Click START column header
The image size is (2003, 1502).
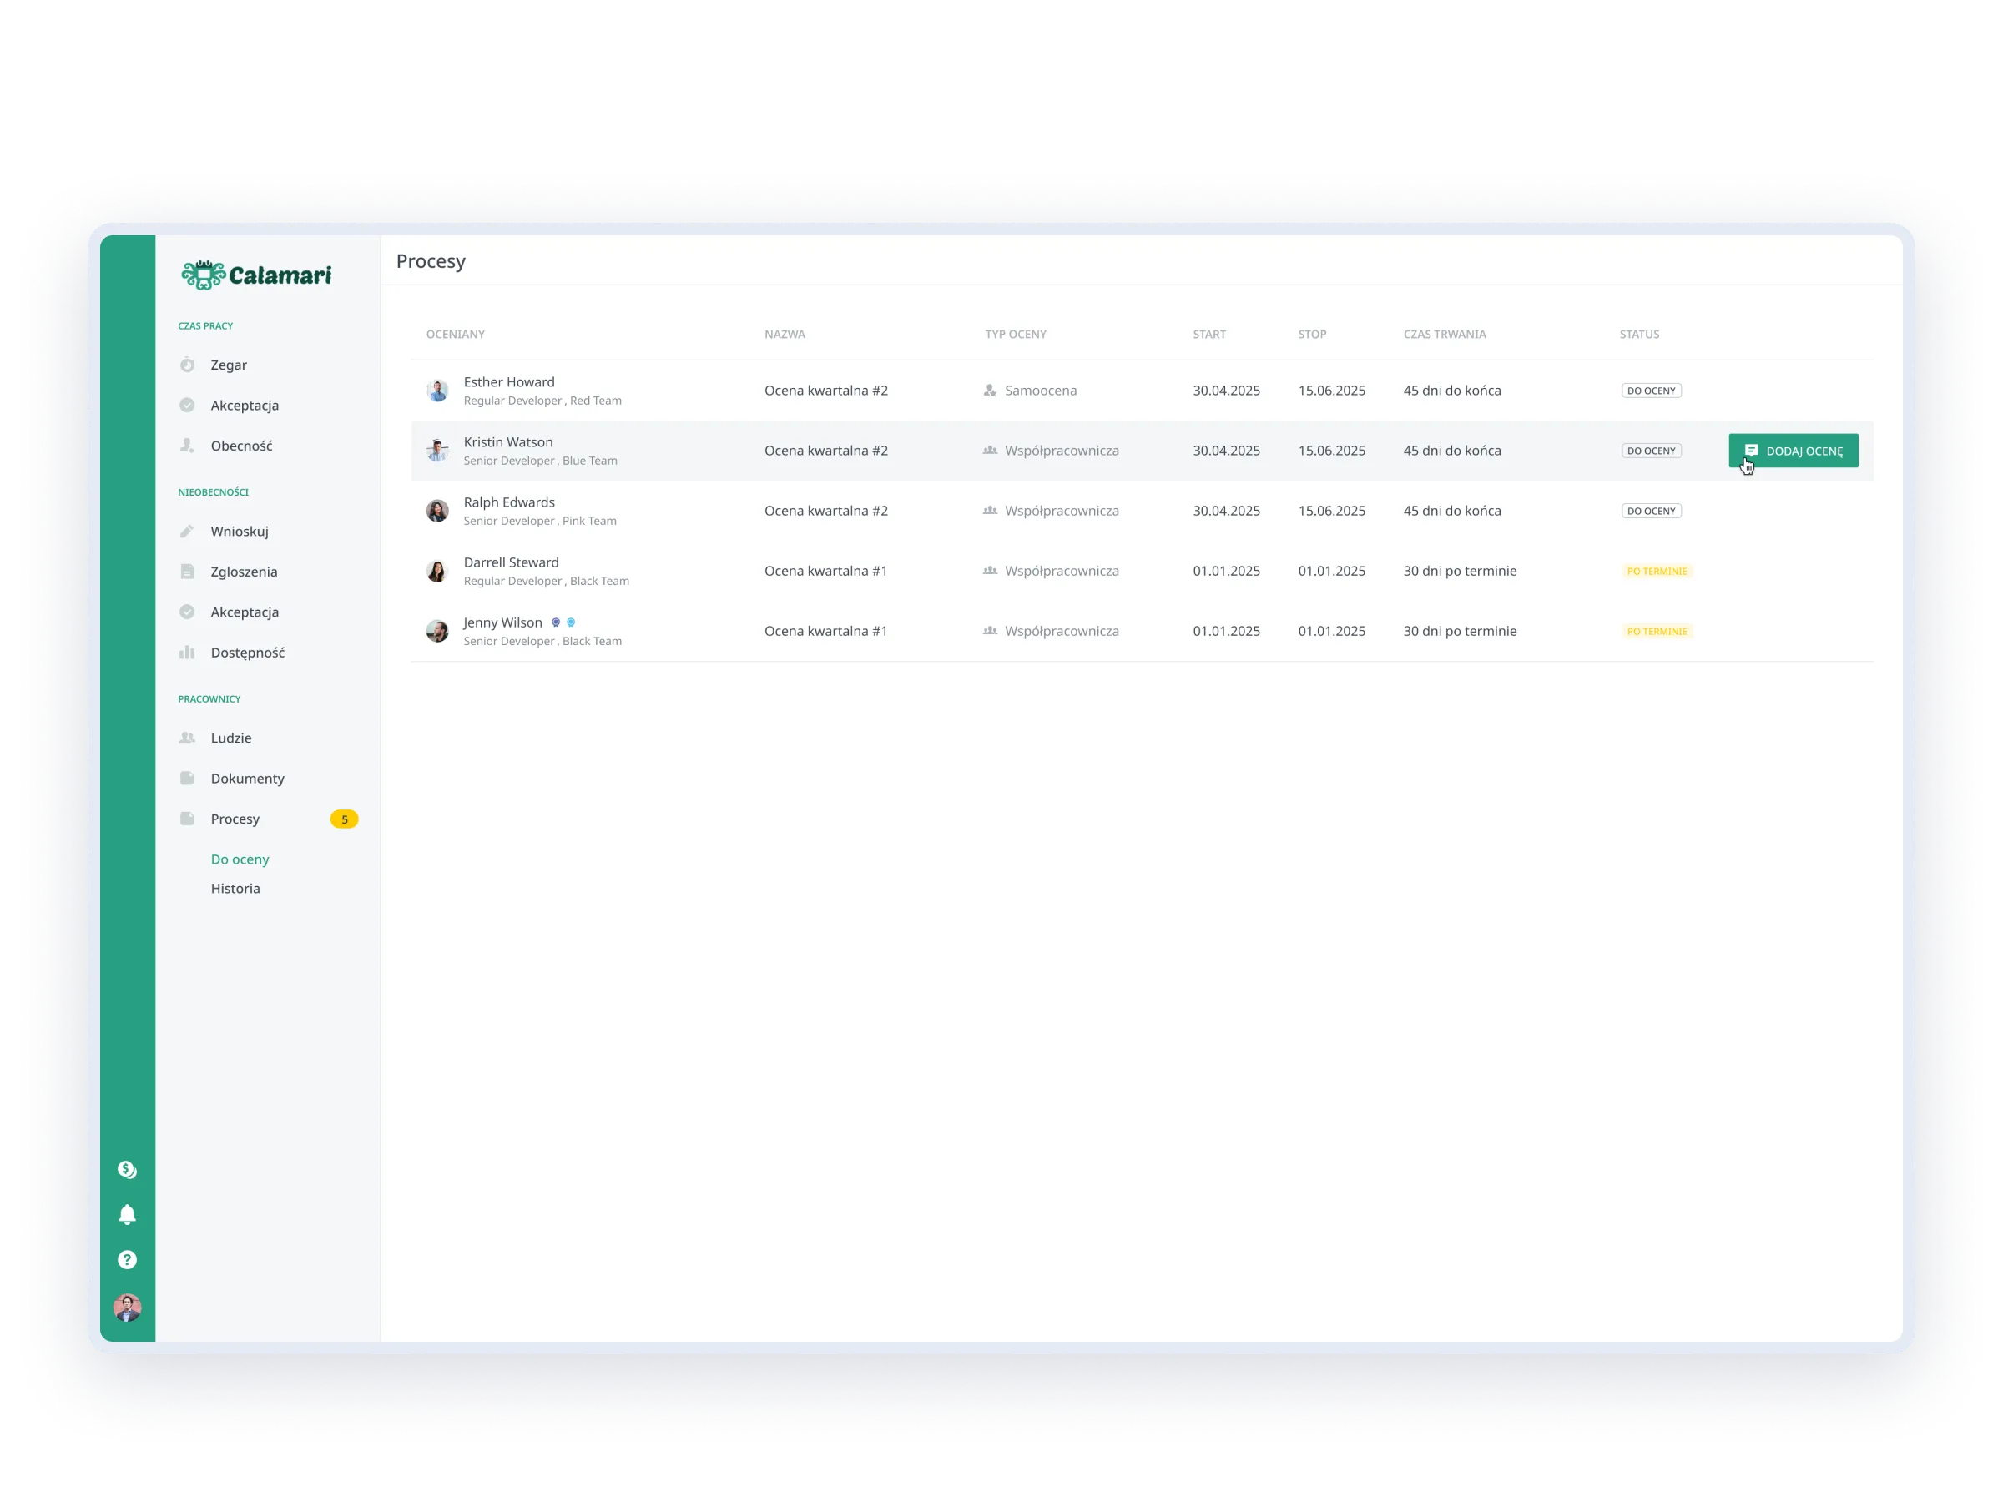pos(1208,334)
